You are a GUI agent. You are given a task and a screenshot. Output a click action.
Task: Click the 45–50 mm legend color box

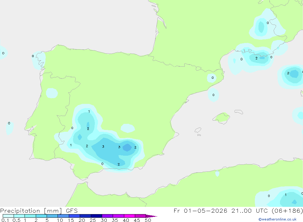tap(140, 216)
